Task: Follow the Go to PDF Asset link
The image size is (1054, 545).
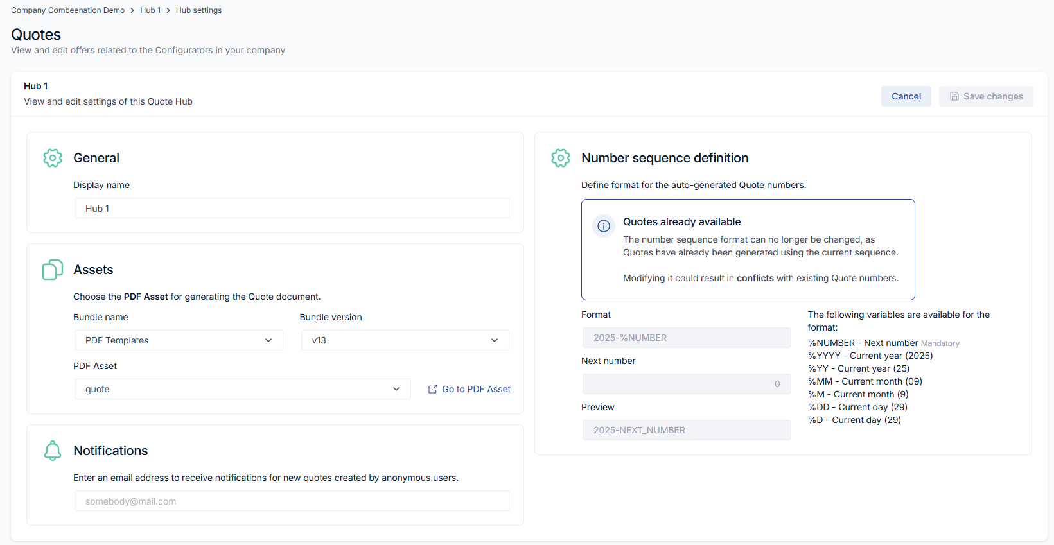Action: coord(476,389)
